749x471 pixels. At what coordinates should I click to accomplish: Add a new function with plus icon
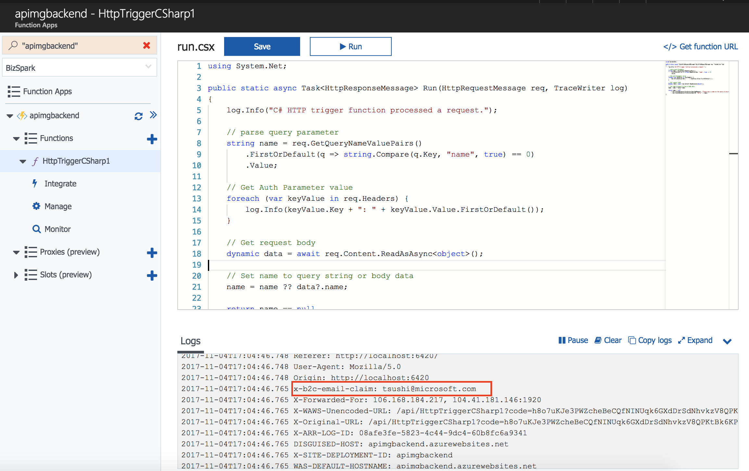152,139
